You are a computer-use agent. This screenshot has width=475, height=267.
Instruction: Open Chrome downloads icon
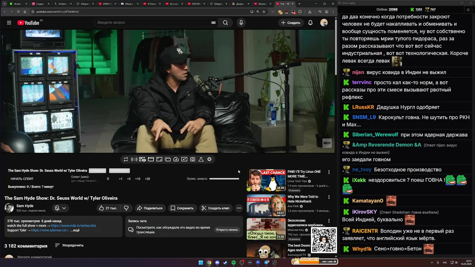310,11
